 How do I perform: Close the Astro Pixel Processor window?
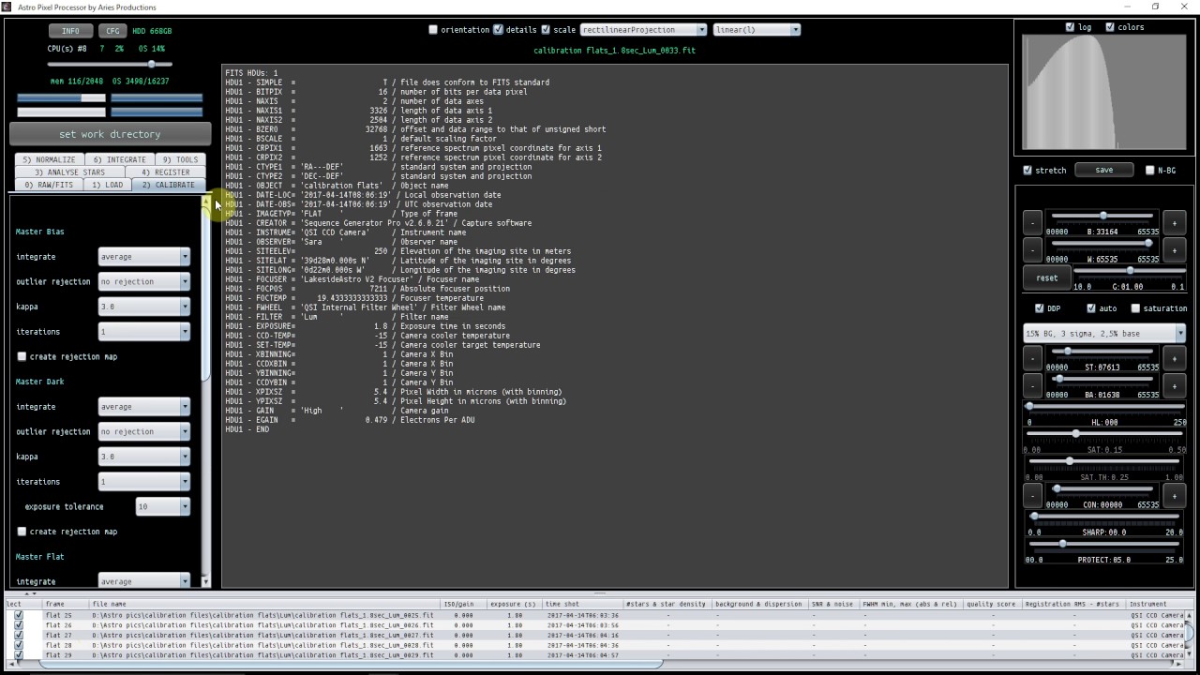[x=1183, y=7]
